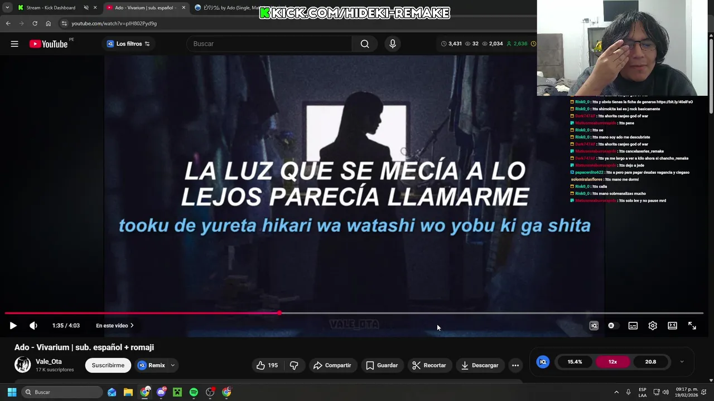Switch to theater mode view
Viewport: 714px width, 401px height.
672,326
